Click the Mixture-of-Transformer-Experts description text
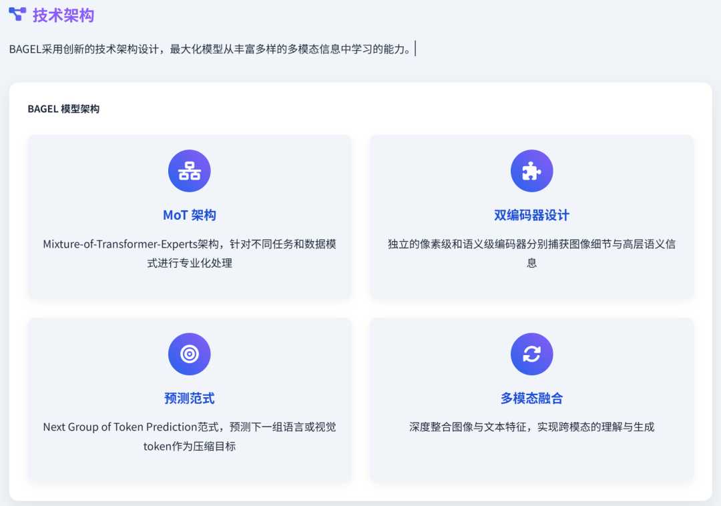The width and height of the screenshot is (721, 506). tap(190, 253)
